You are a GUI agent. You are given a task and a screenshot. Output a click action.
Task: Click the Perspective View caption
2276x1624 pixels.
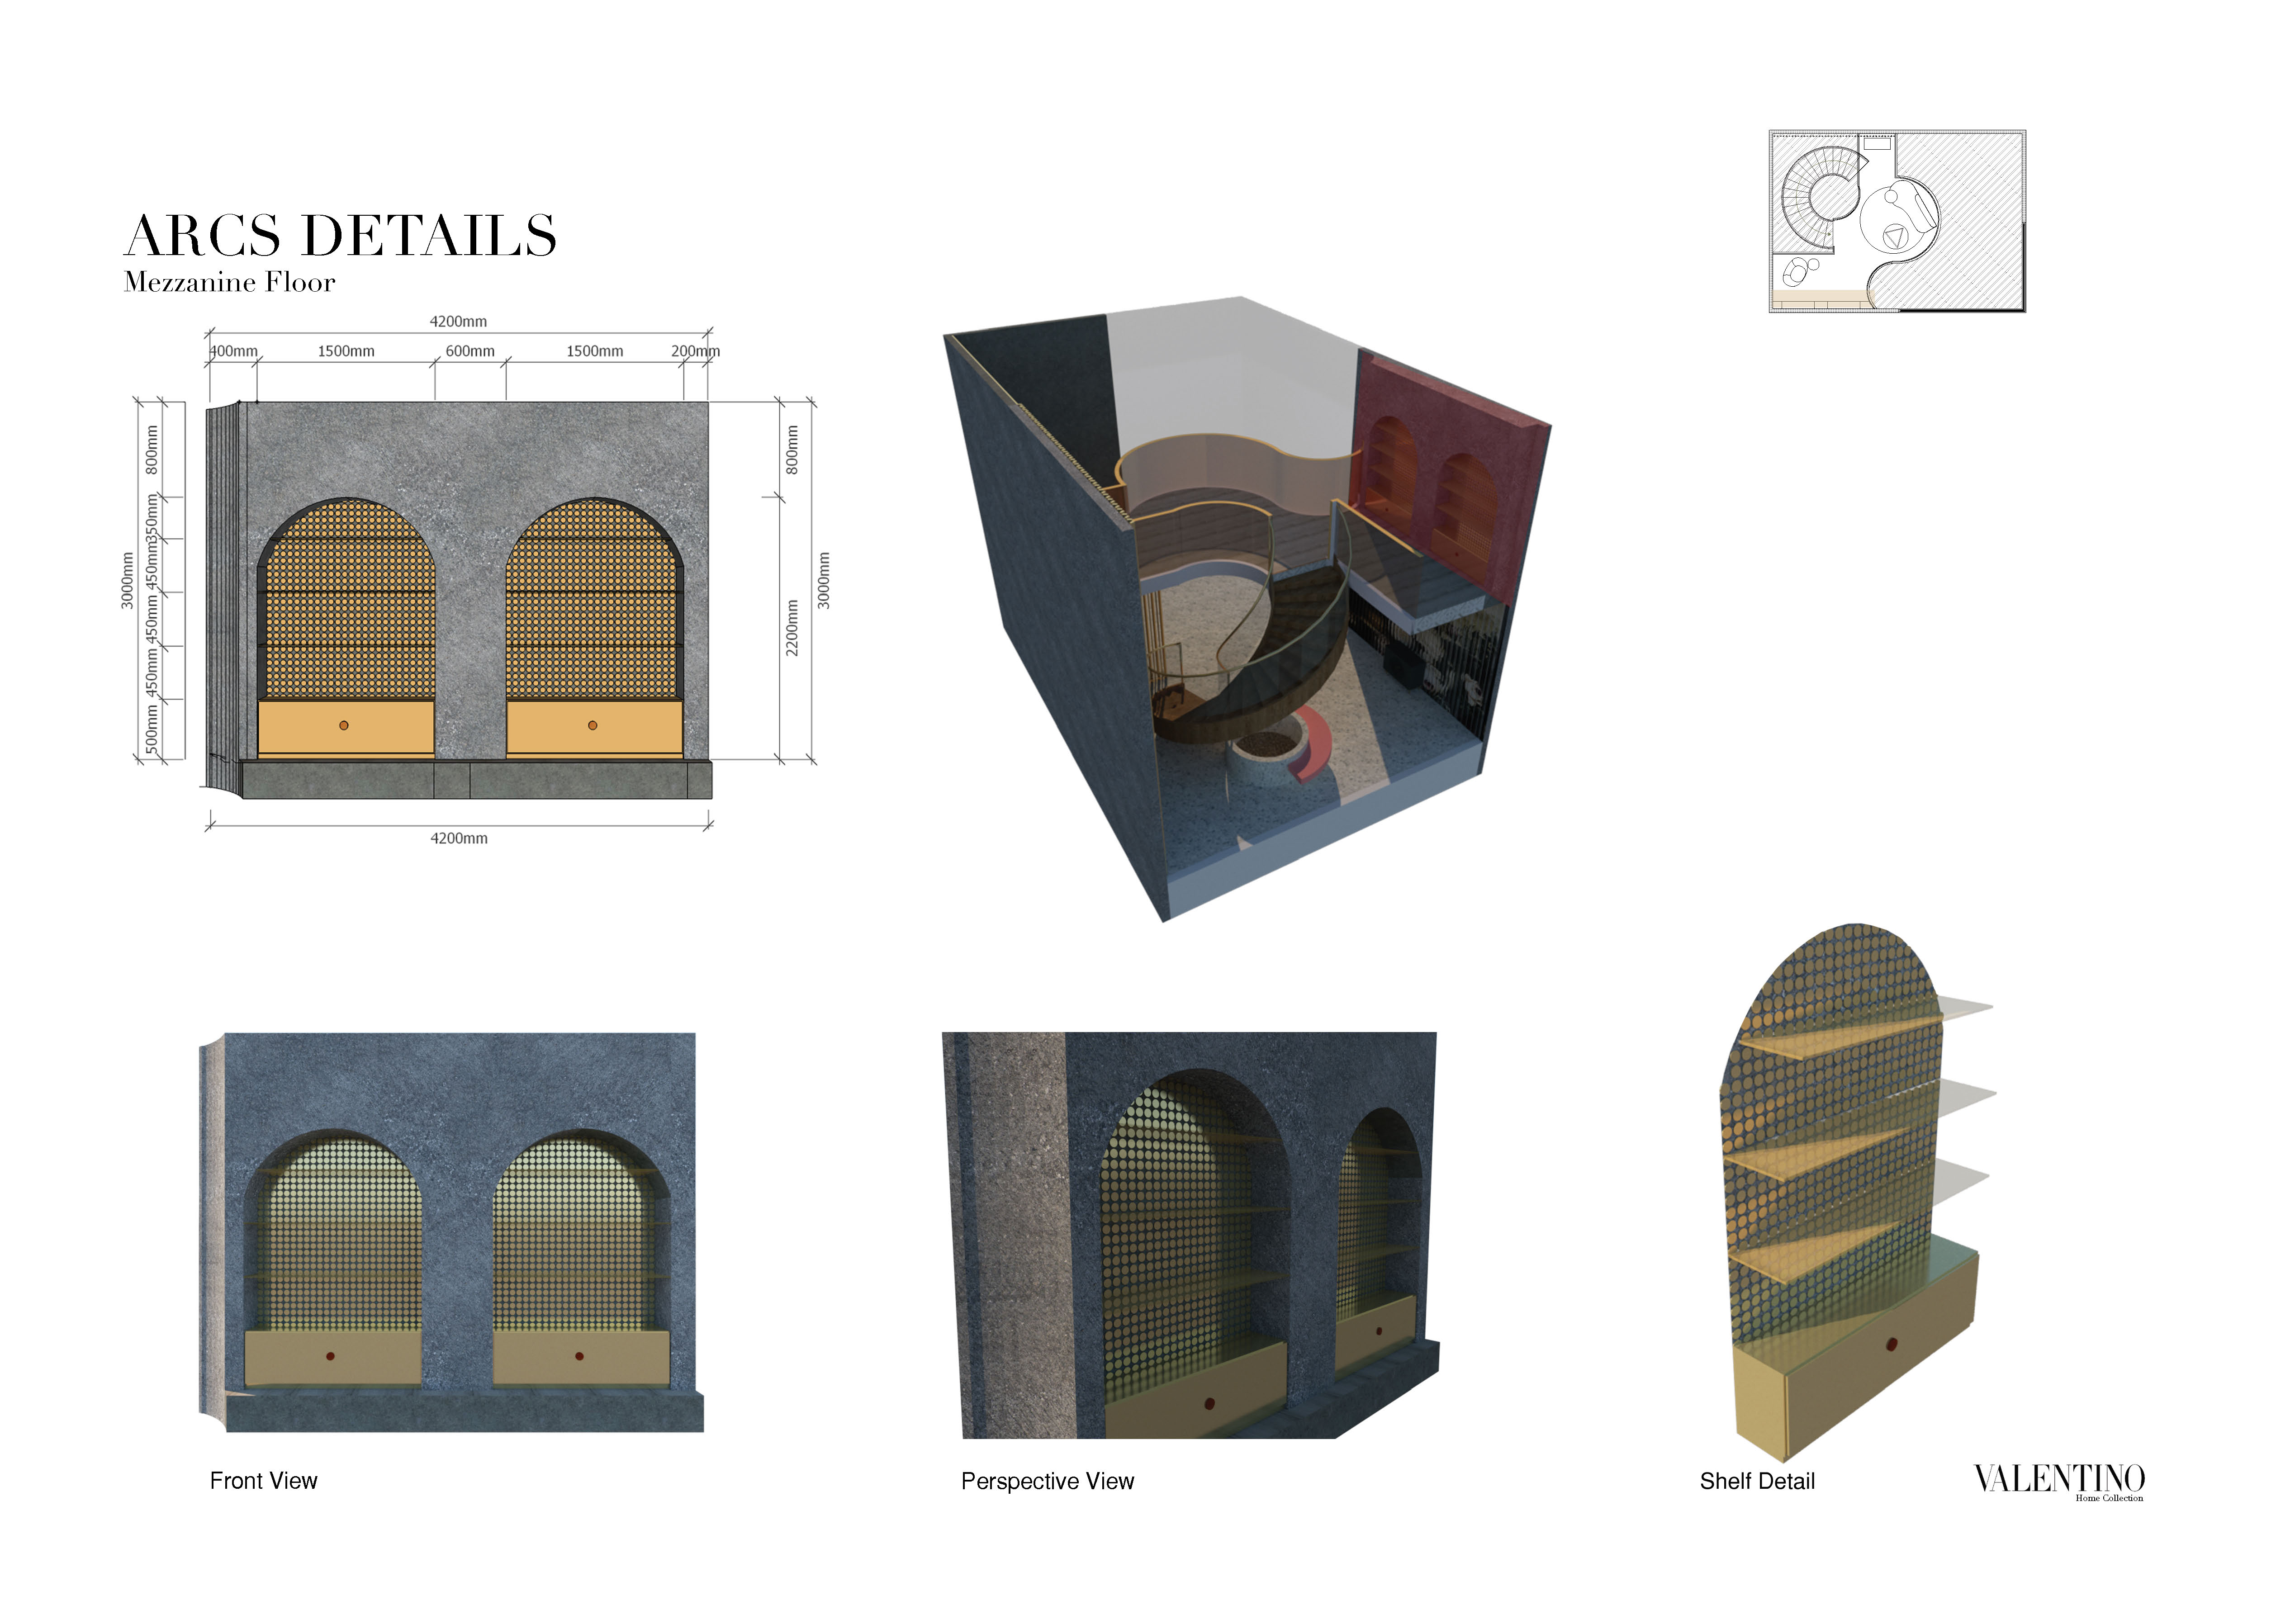pyautogui.click(x=1047, y=1481)
